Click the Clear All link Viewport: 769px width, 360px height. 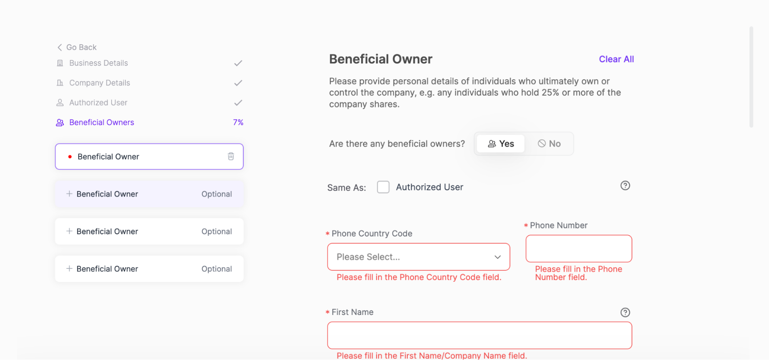[616, 59]
